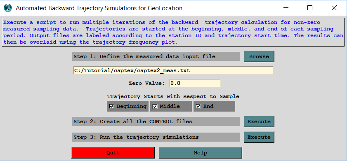Click the blue description text panel

(x=173, y=32)
